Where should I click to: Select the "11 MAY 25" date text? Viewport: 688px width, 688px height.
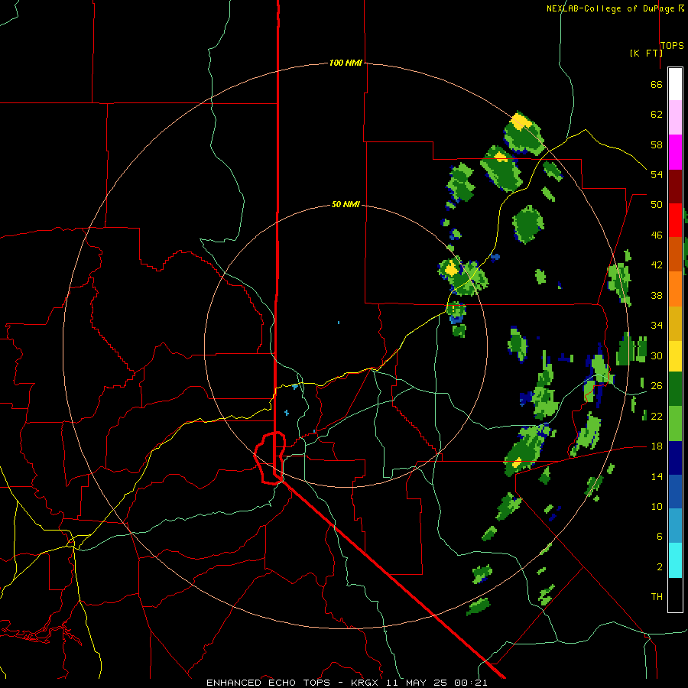pos(416,683)
